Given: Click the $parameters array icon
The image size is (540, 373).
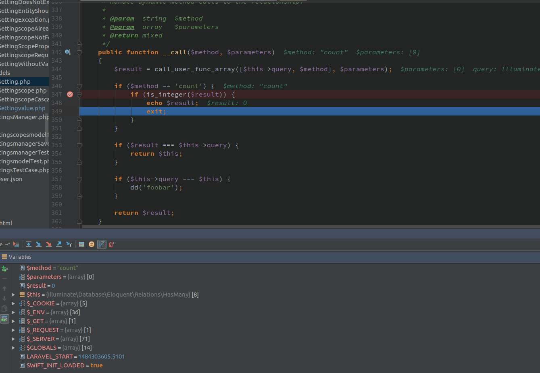Looking at the screenshot, I should (x=22, y=277).
